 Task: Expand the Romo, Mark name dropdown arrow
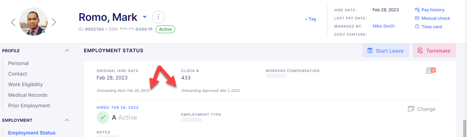pyautogui.click(x=144, y=17)
